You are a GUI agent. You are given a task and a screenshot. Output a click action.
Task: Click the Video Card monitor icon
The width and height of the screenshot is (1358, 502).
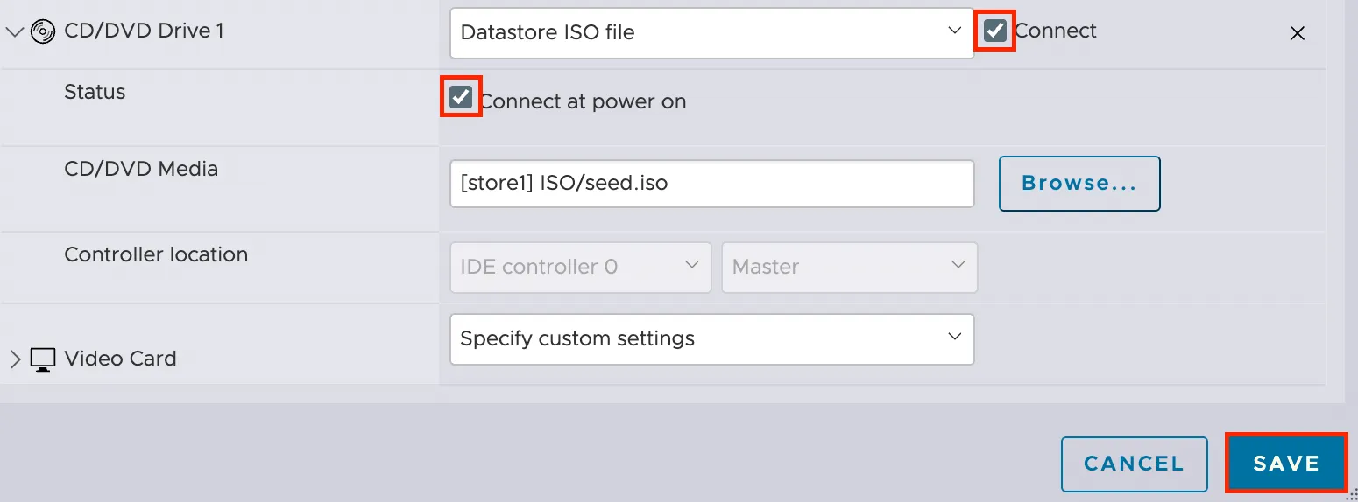pyautogui.click(x=43, y=359)
